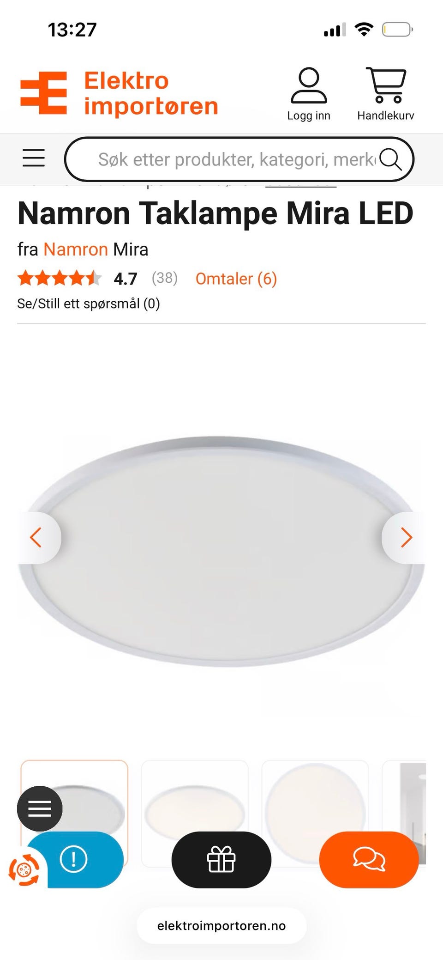
Task: Select the fourth room photo thumbnail
Action: coord(404,814)
